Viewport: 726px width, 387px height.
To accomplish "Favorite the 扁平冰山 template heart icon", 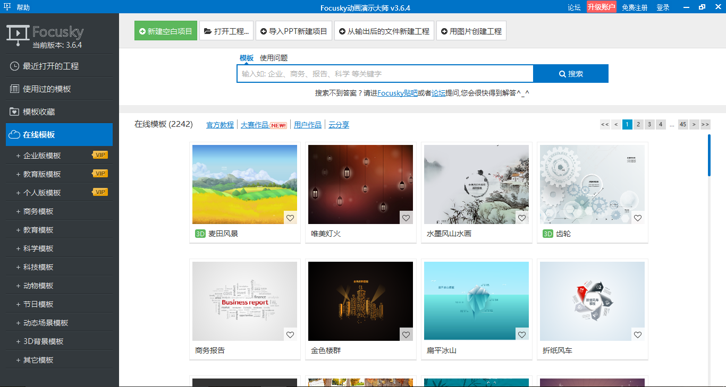I will tap(522, 334).
